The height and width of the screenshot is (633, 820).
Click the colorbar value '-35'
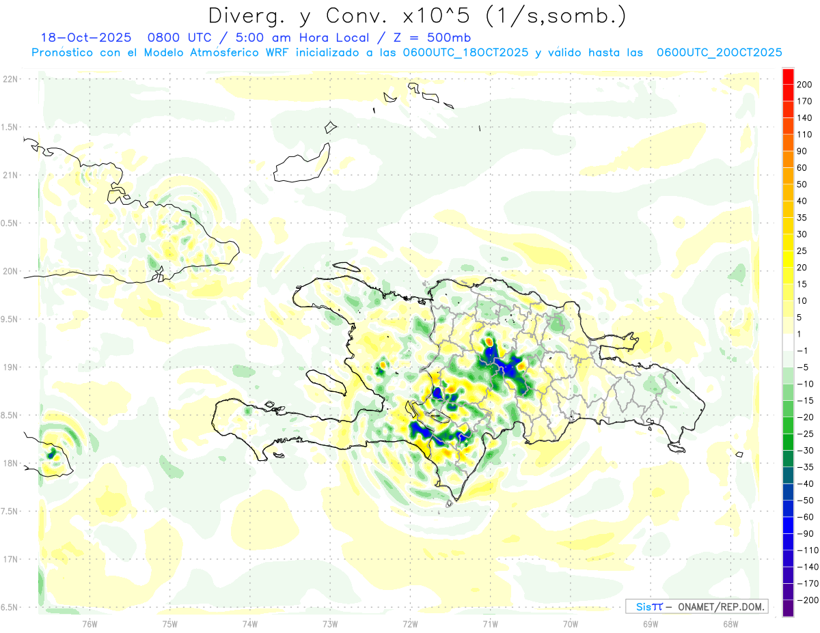pyautogui.click(x=805, y=467)
